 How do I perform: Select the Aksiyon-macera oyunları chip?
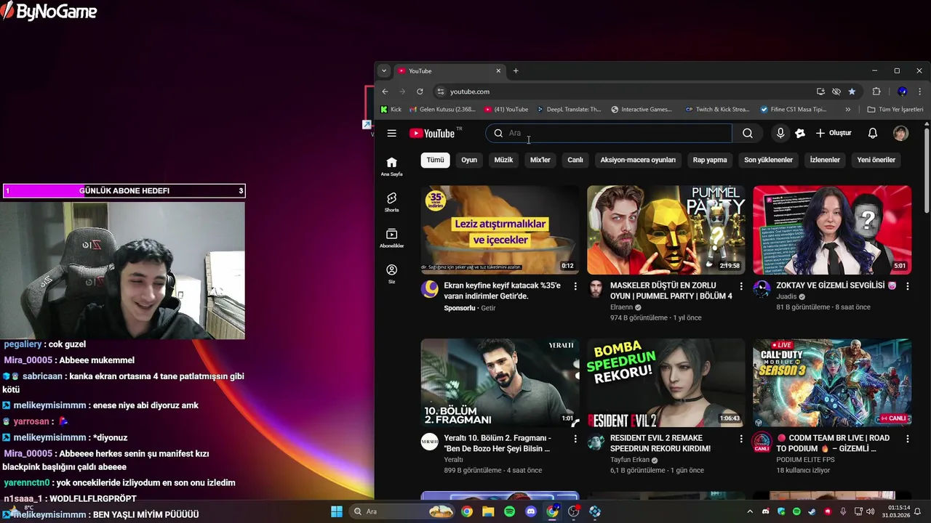(x=638, y=160)
